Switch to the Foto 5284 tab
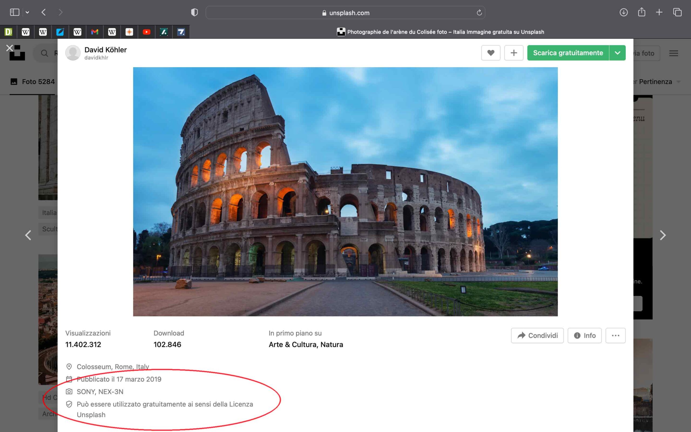The height and width of the screenshot is (432, 691). [38, 82]
